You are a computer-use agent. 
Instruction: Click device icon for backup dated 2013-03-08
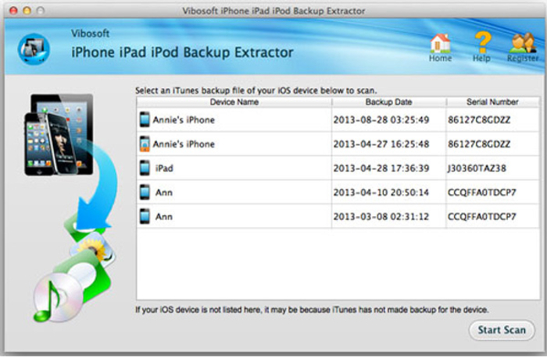[x=145, y=216]
